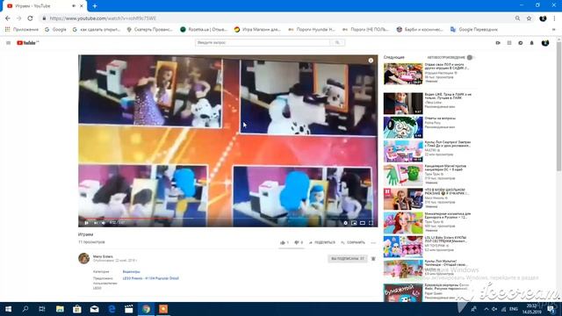Open Microsoft Store from the taskbar

click(77, 309)
